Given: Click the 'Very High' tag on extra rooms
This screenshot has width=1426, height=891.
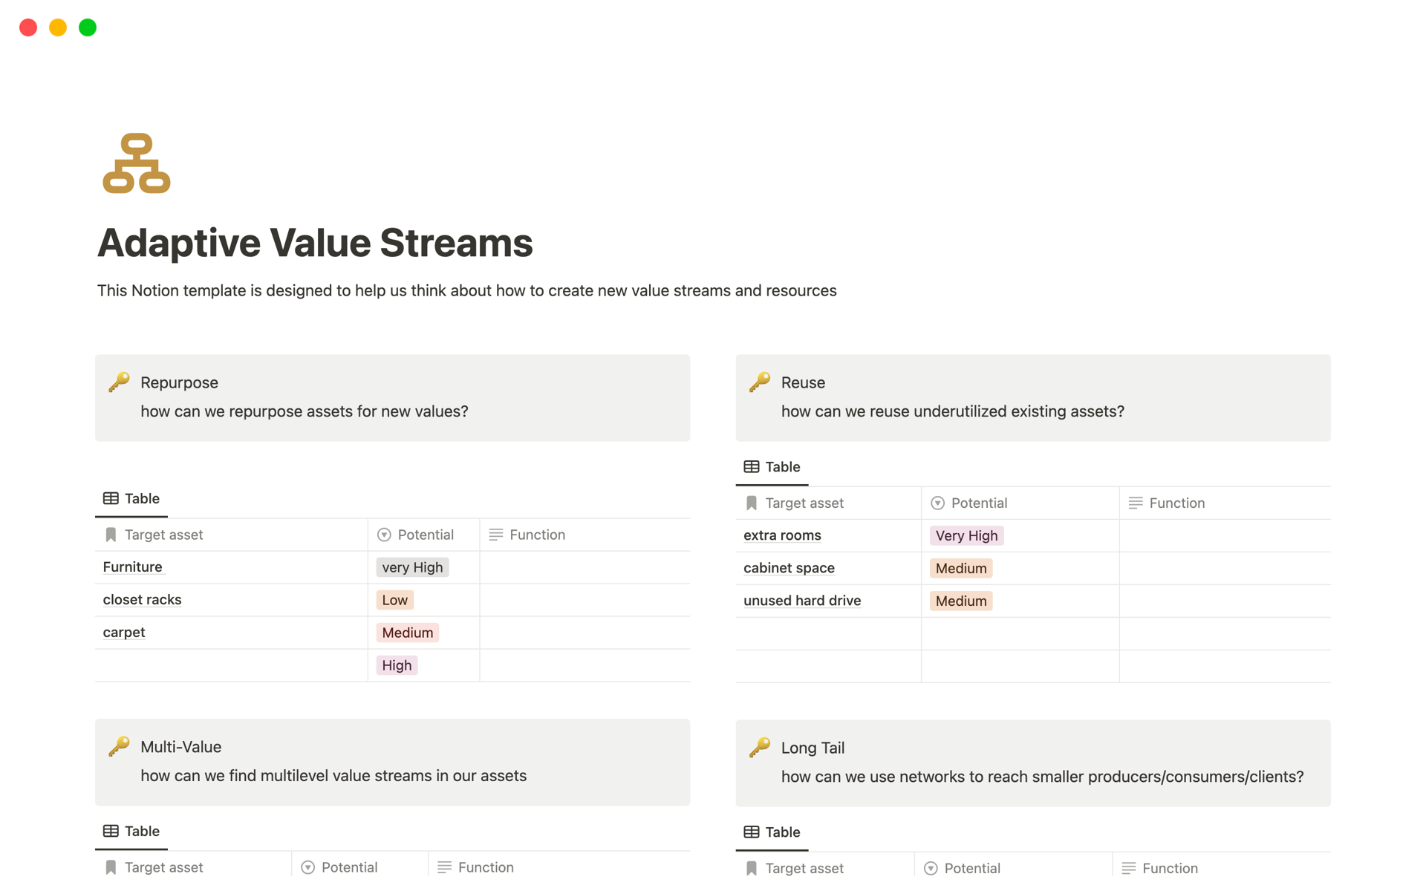Looking at the screenshot, I should [966, 534].
